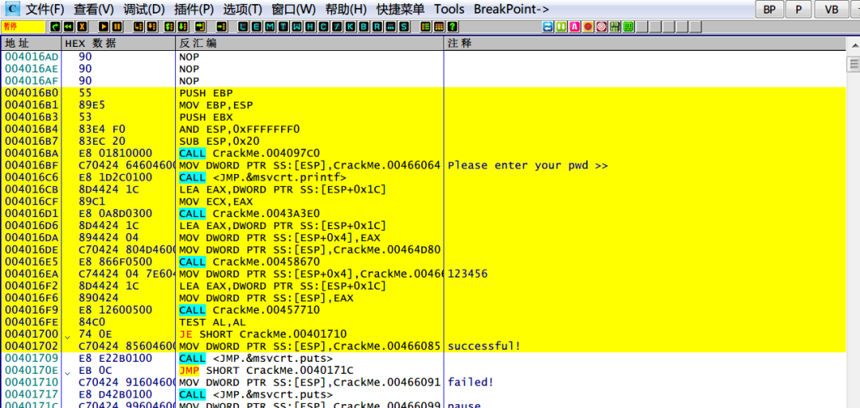
Task: Click the appearance options grid icon
Action: 439,26
